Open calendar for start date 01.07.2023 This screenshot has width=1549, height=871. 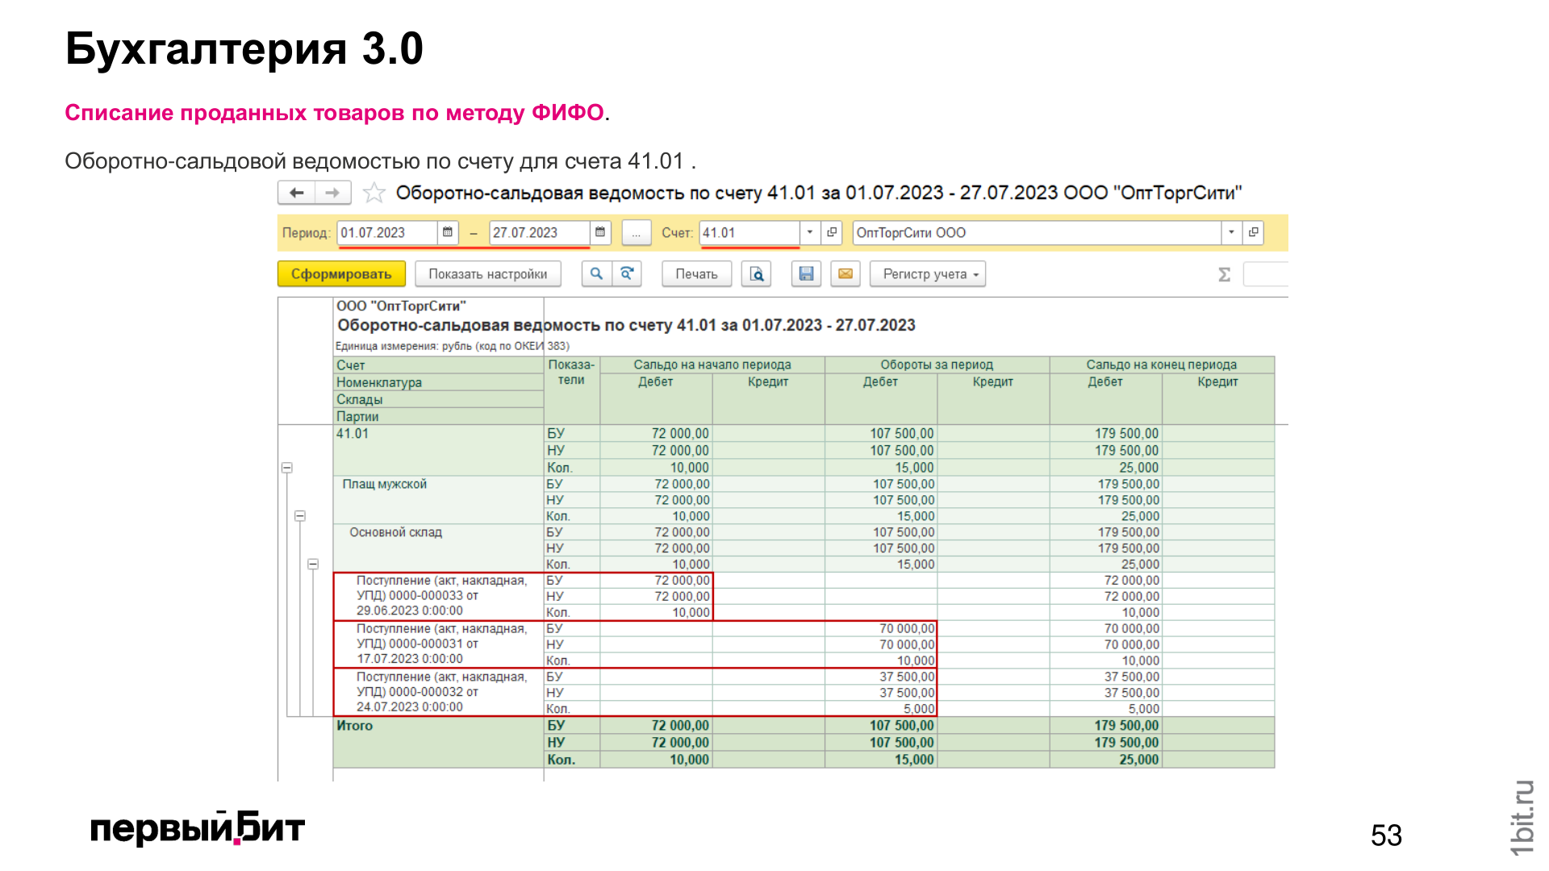click(x=448, y=232)
